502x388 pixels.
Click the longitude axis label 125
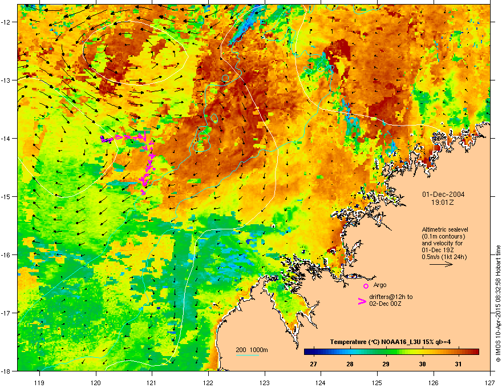(378, 383)
